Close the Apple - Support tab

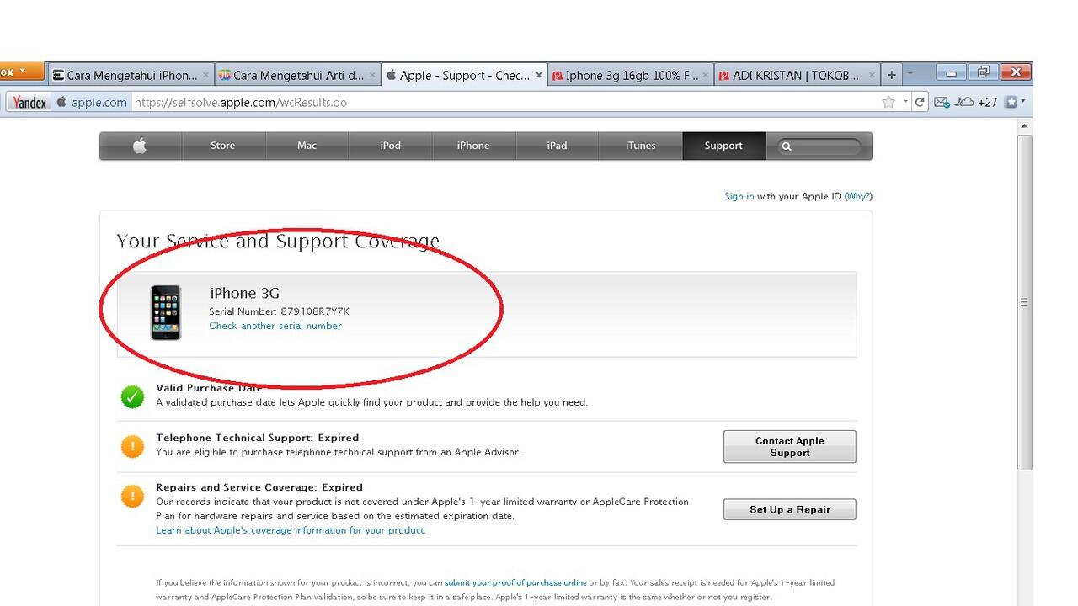pyautogui.click(x=539, y=75)
